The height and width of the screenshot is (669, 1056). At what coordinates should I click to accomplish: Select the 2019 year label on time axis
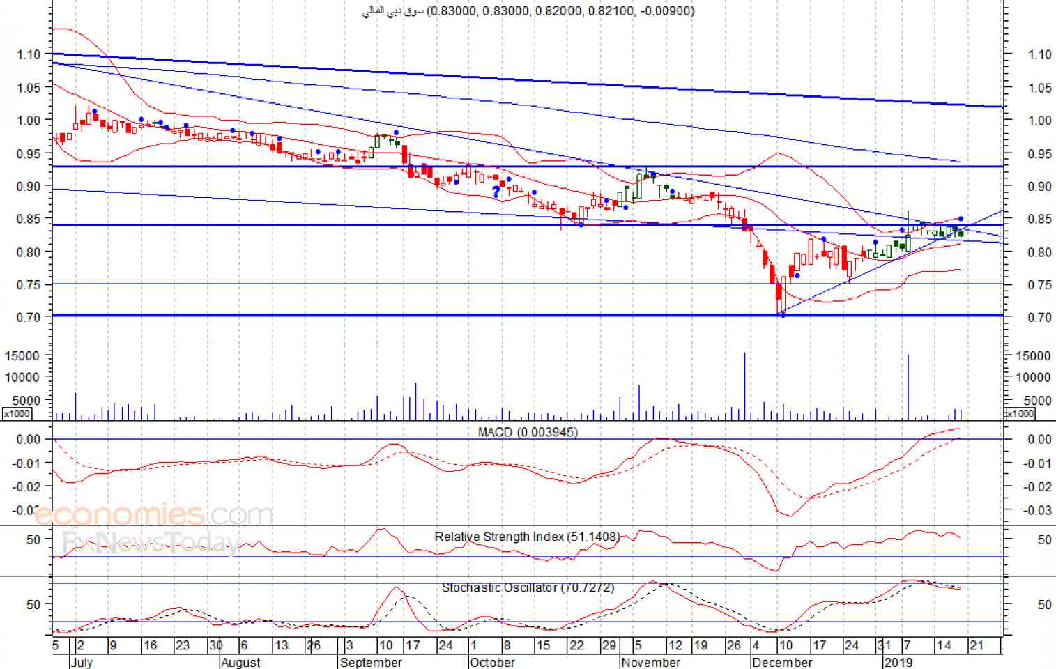898,662
